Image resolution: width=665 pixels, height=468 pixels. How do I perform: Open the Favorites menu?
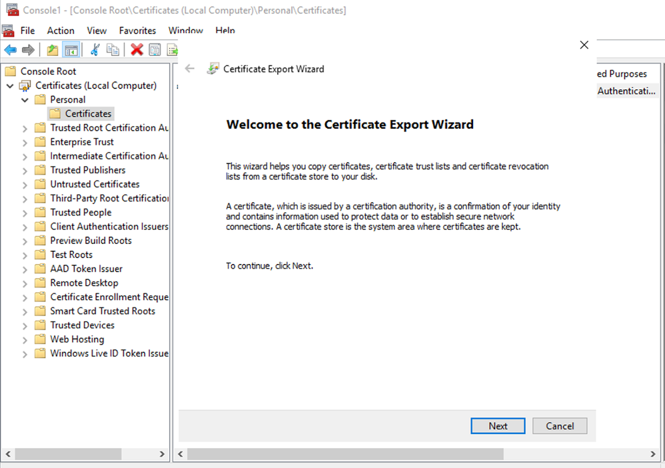[x=137, y=31]
